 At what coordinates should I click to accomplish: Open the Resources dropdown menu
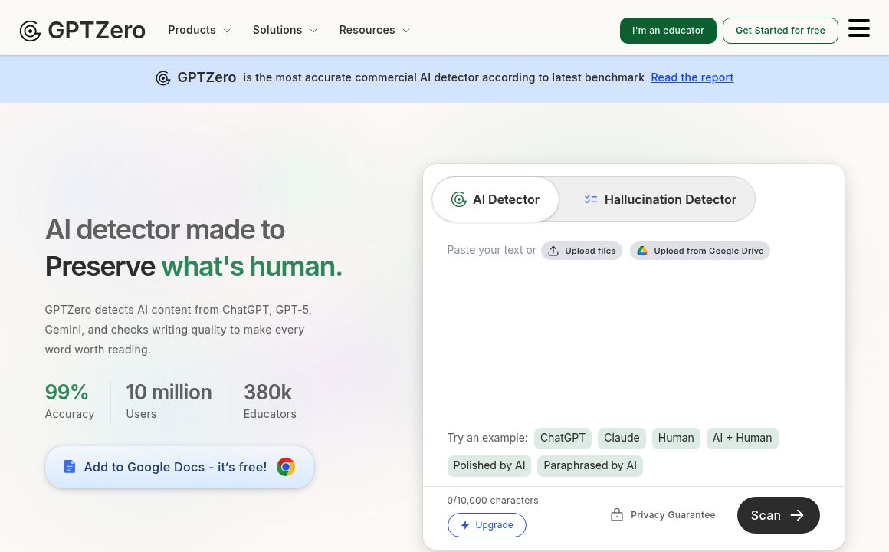[375, 30]
